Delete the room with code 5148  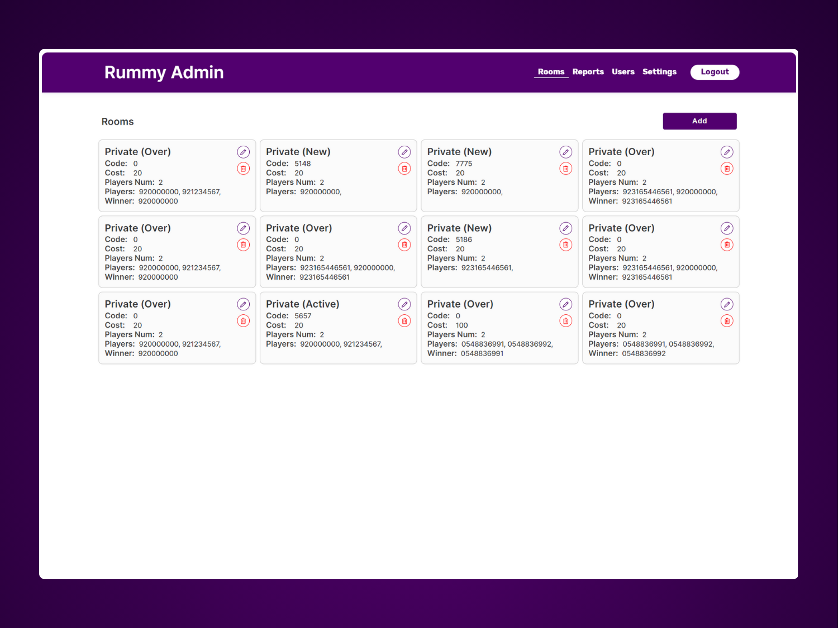tap(404, 169)
